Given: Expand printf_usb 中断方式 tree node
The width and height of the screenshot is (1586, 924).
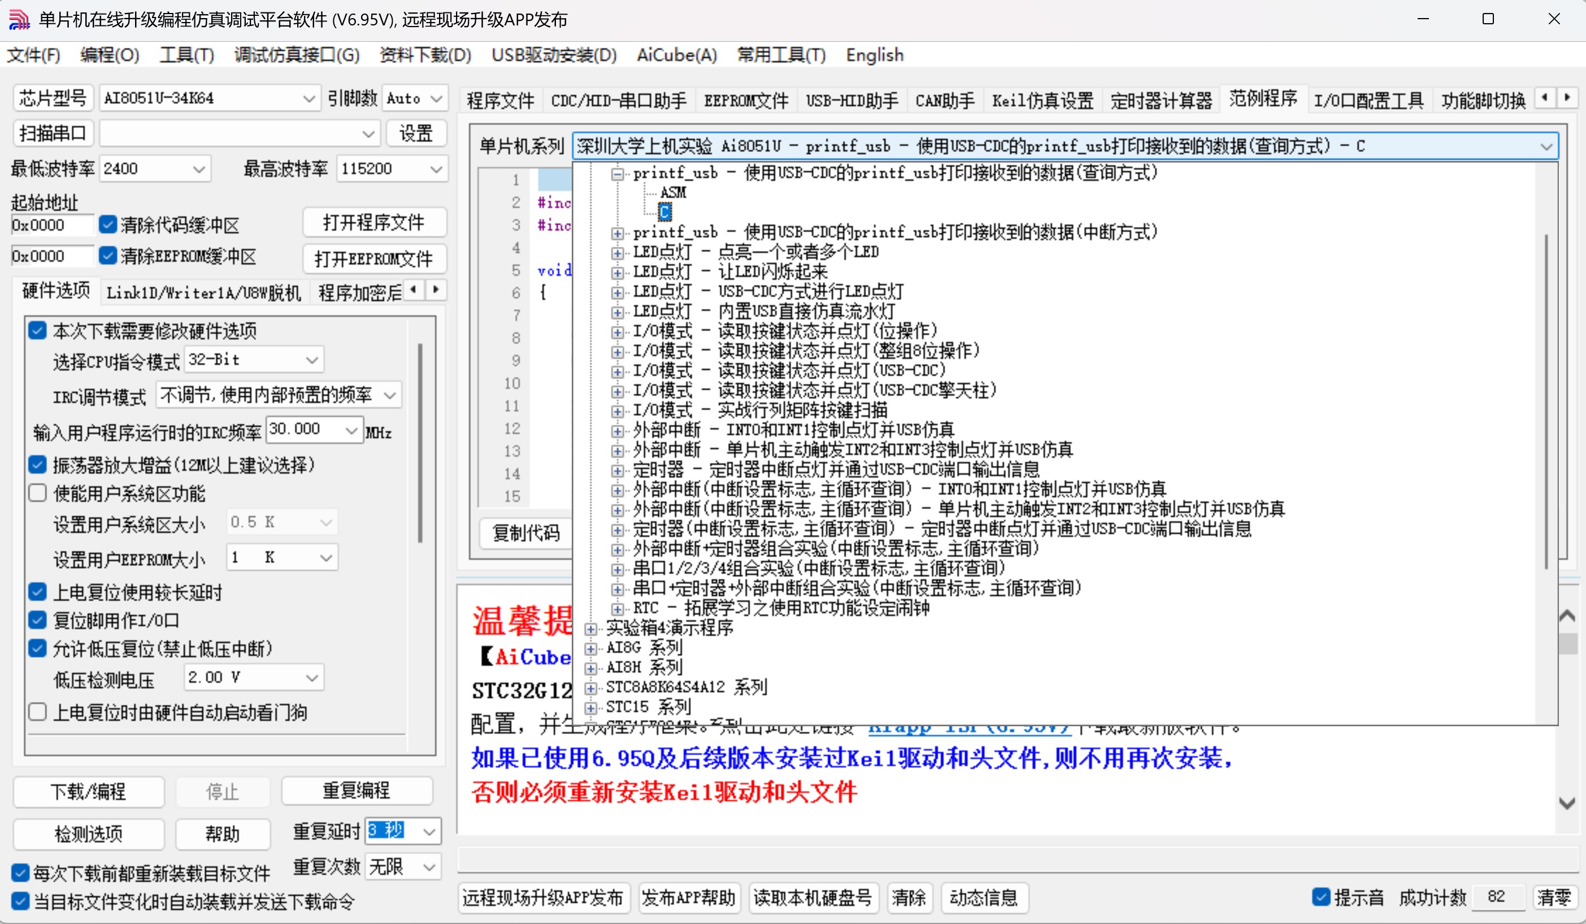Looking at the screenshot, I should (x=618, y=233).
